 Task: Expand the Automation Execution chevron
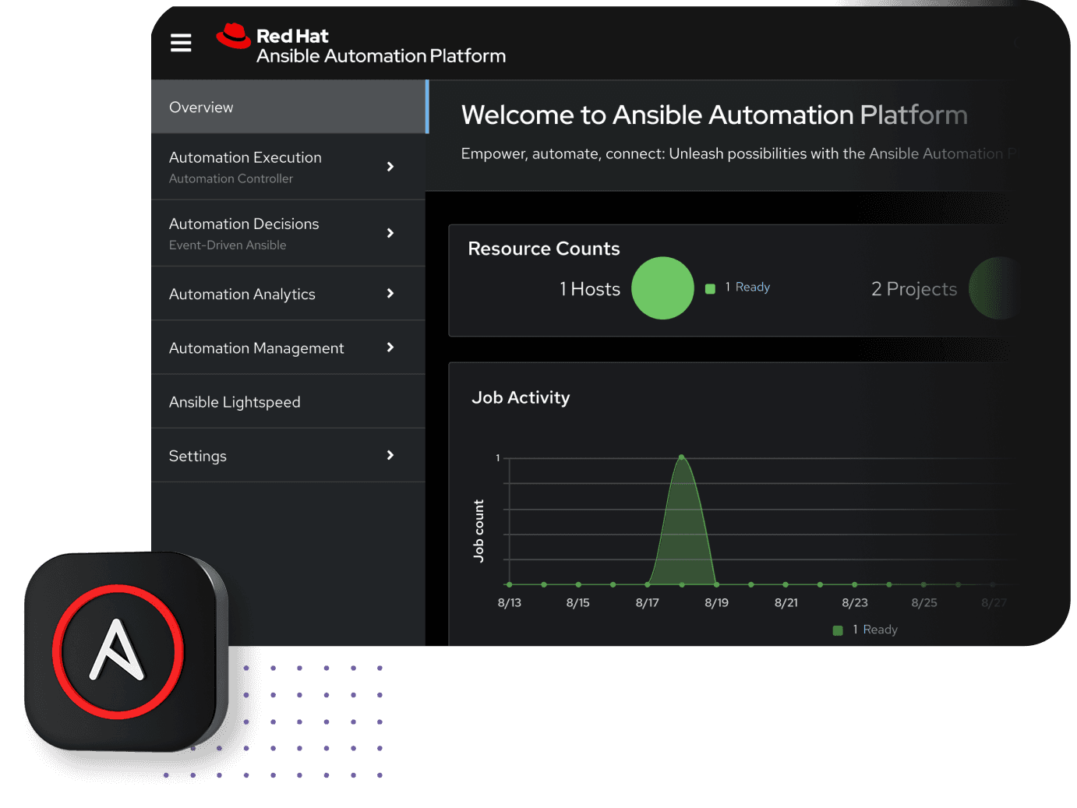coord(390,167)
